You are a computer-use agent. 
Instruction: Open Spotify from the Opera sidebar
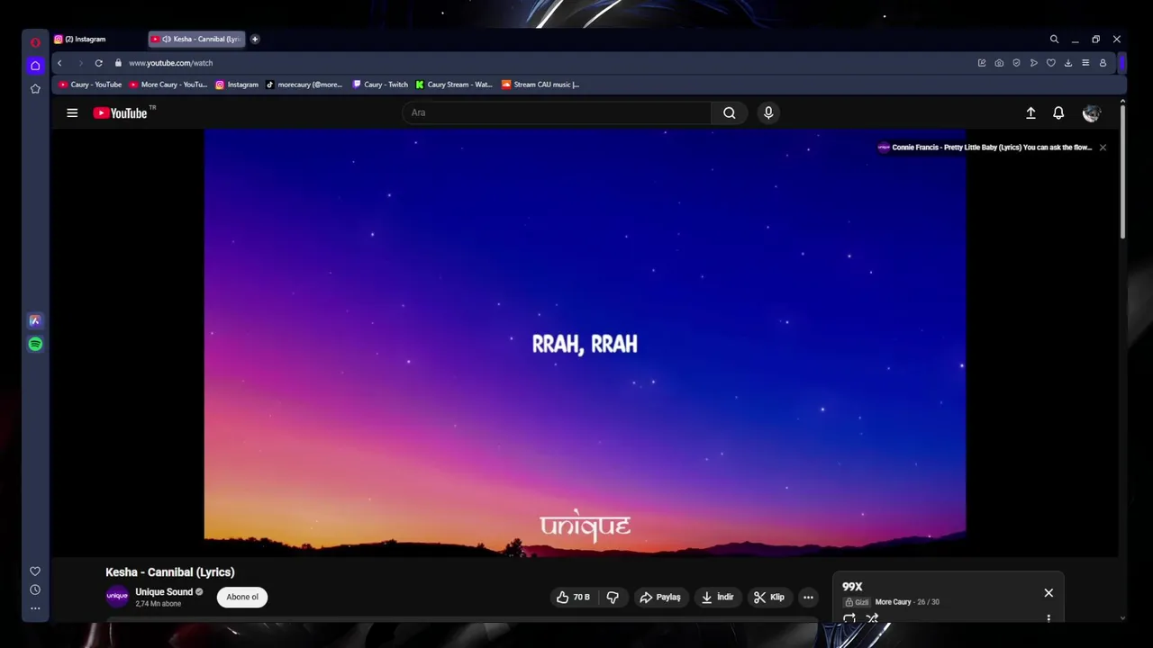click(x=35, y=344)
